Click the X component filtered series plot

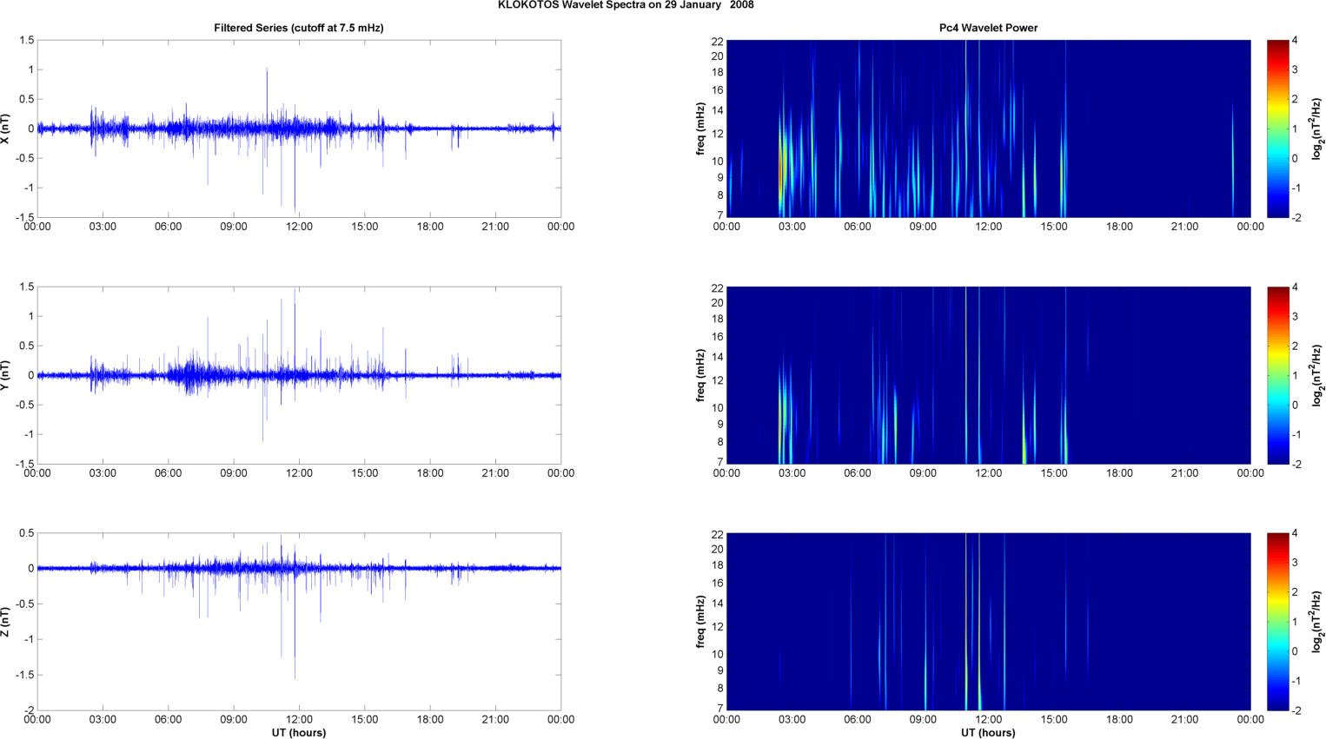298,129
